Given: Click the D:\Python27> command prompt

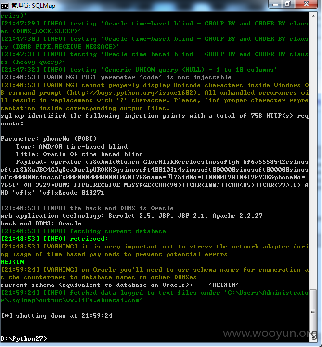Looking at the screenshot, I should [x=24, y=339].
